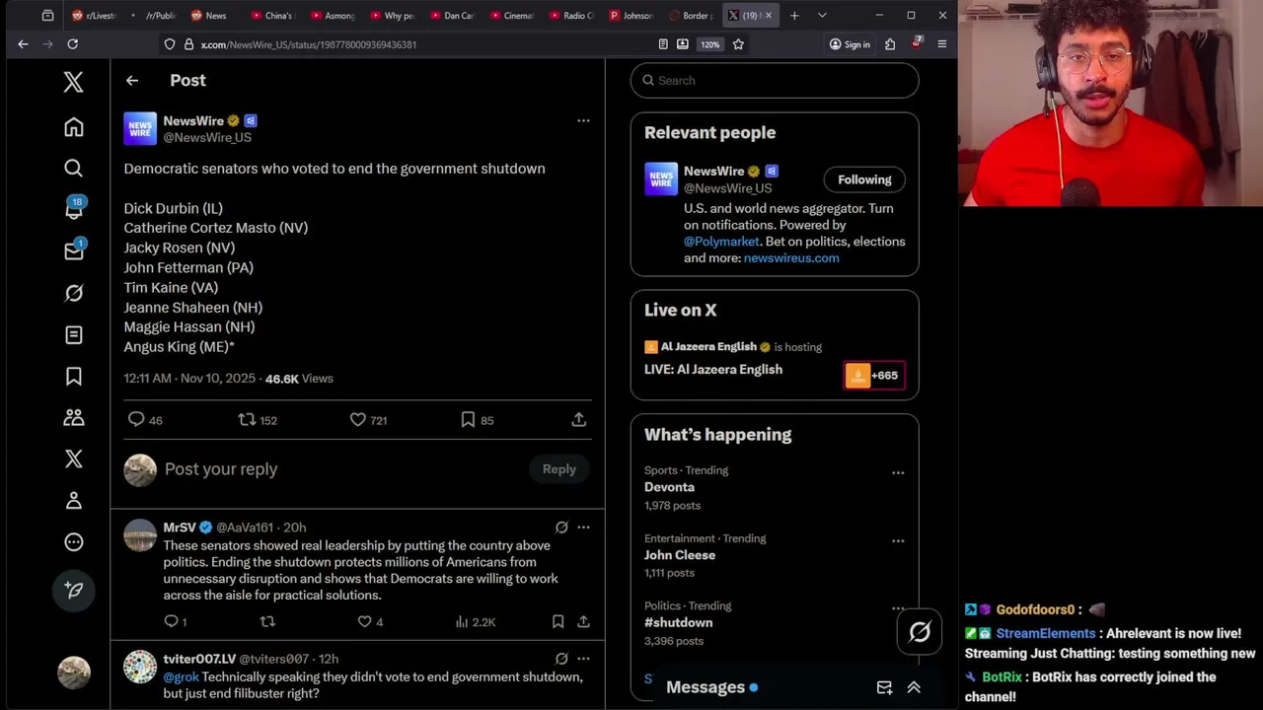1263x710 pixels.
Task: Ask Grok about MrSV reply
Action: point(561,528)
